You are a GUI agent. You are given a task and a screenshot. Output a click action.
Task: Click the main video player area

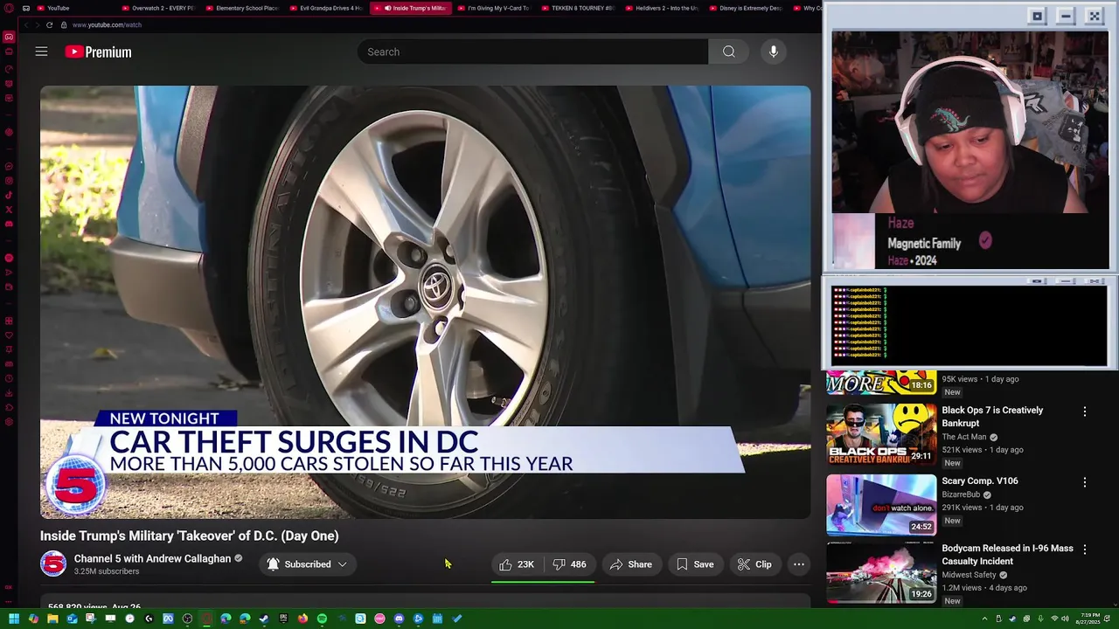[426, 301]
